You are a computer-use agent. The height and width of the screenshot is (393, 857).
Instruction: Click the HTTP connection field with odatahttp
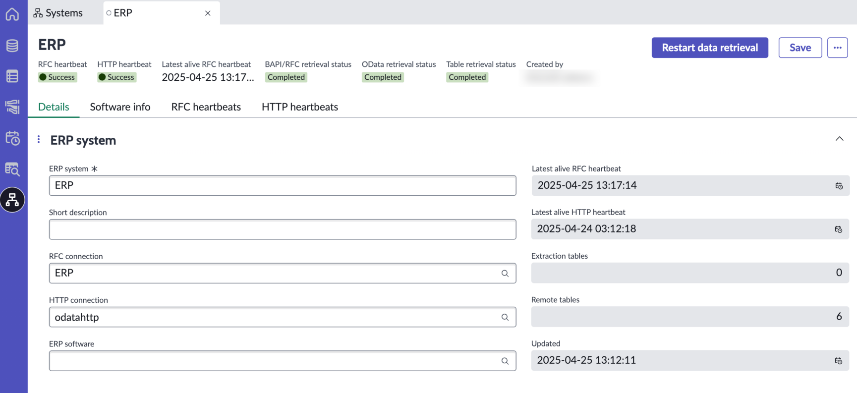pos(283,317)
